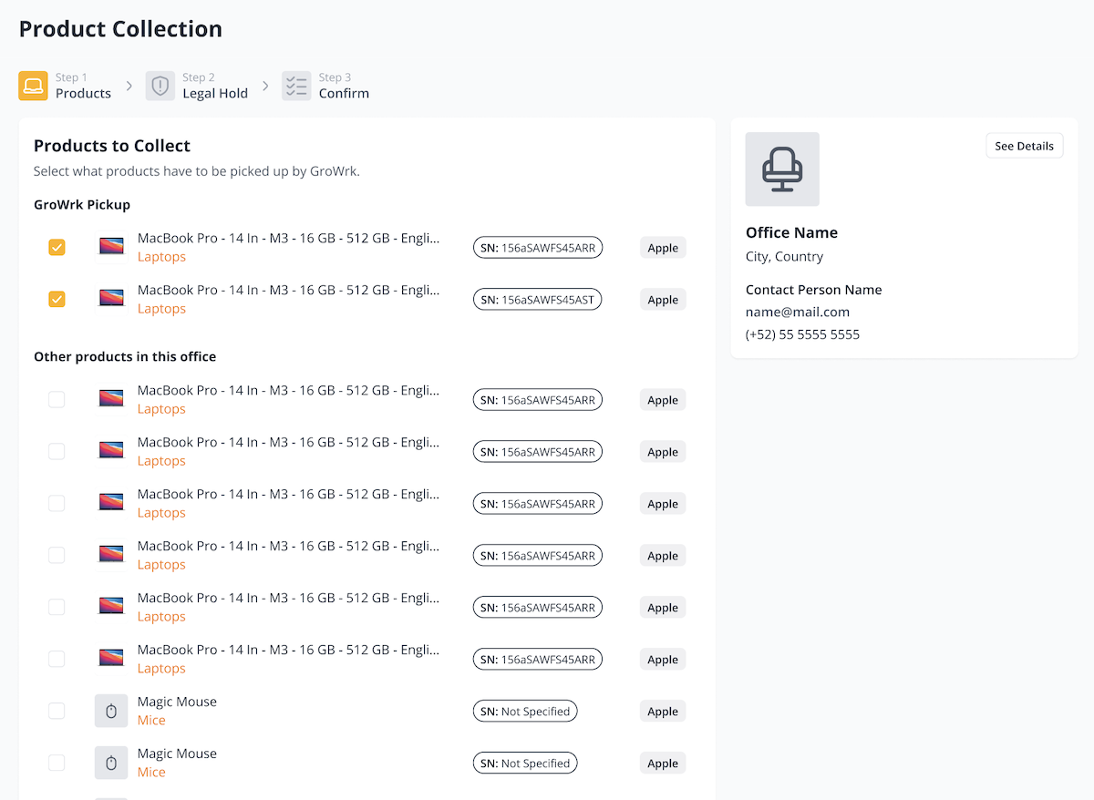Click SN: Not Specified tag of first mouse

525,712
